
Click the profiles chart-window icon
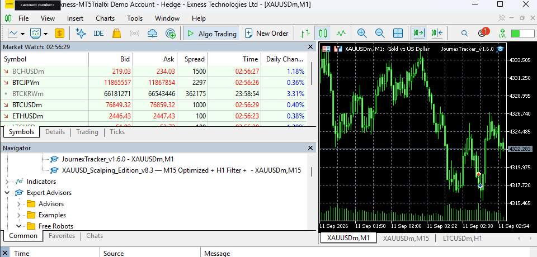point(36,34)
